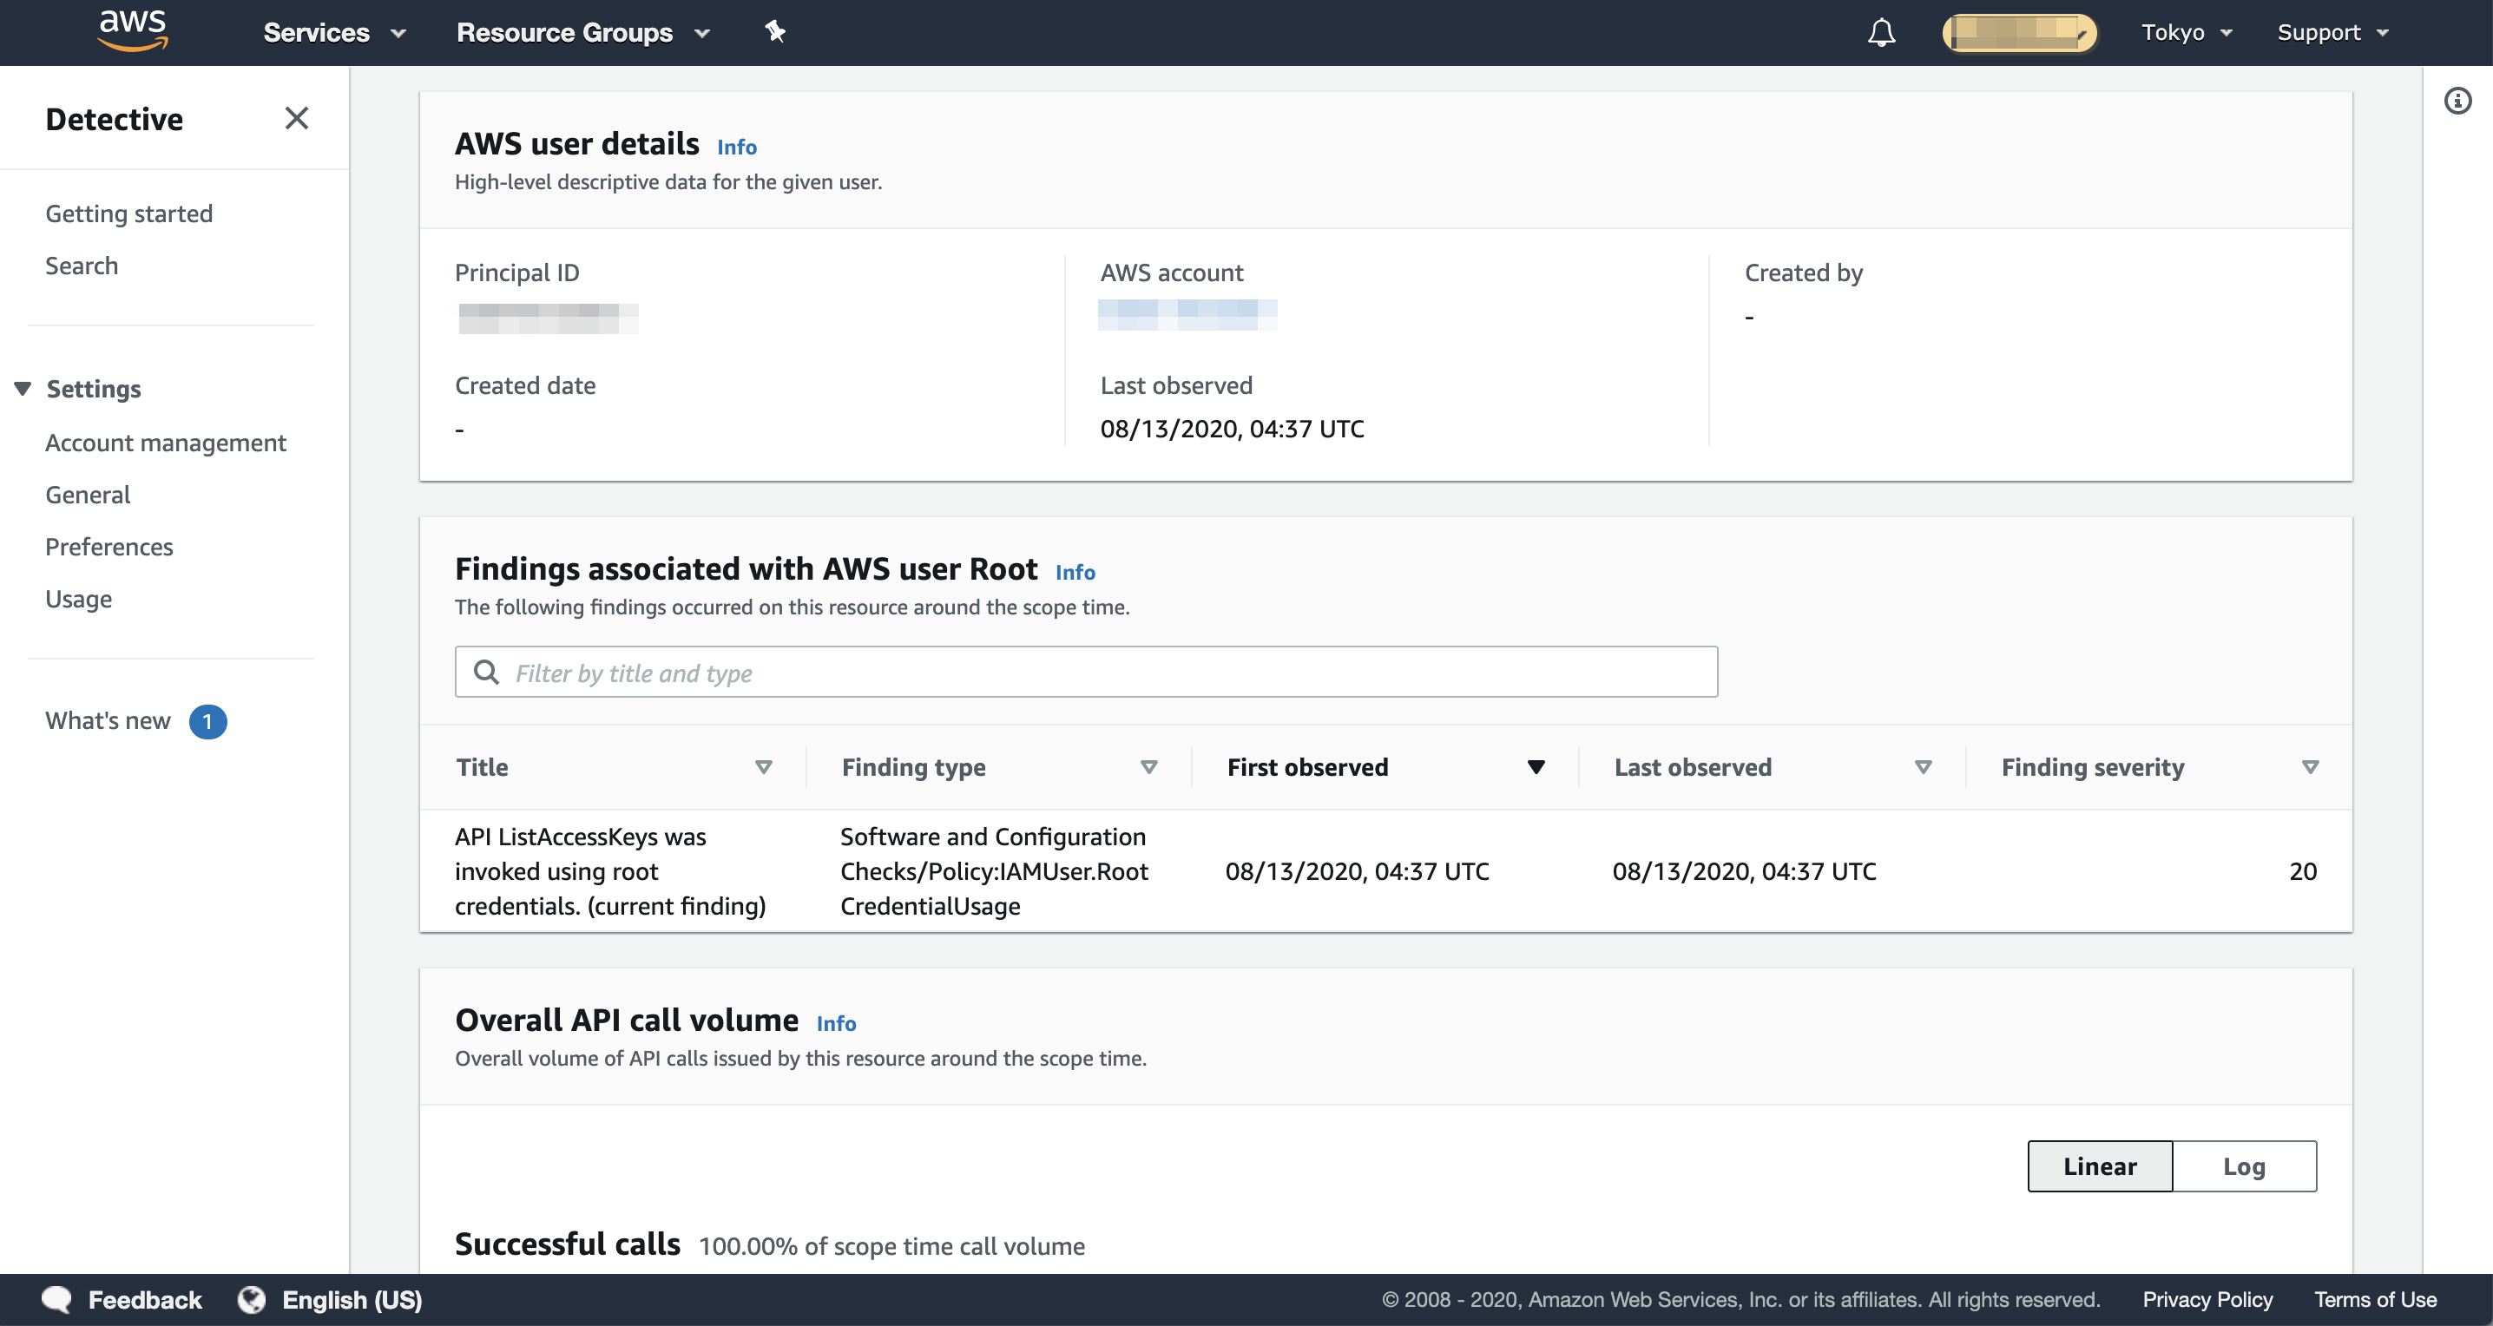
Task: Click the globe language icon
Action: point(252,1300)
